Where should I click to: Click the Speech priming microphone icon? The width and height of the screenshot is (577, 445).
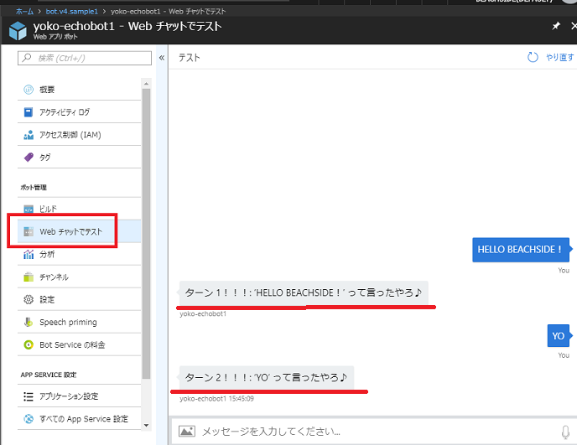(29, 322)
